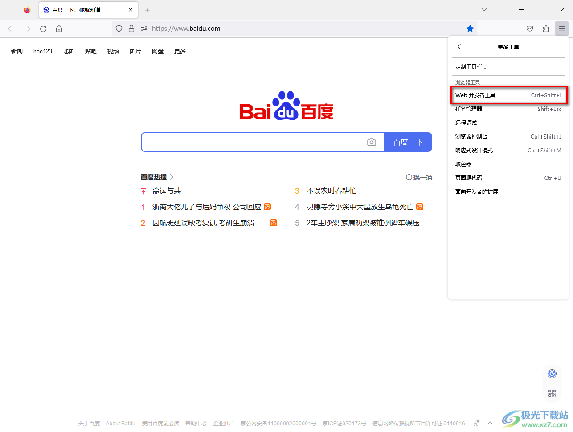
Task: Toggle the Firefox application menu
Action: 562,29
